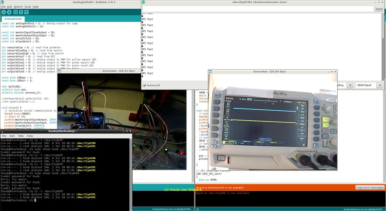The width and height of the screenshot is (386, 211).
Task: Open the Tools menu in Arduino
Action: tap(28, 7)
